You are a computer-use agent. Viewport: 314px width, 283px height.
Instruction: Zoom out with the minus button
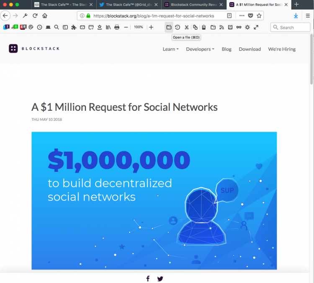pos(126,27)
